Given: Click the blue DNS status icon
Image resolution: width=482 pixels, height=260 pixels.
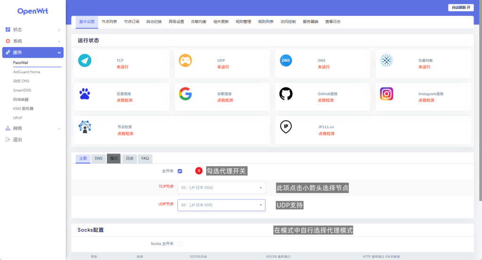Looking at the screenshot, I should (x=286, y=61).
